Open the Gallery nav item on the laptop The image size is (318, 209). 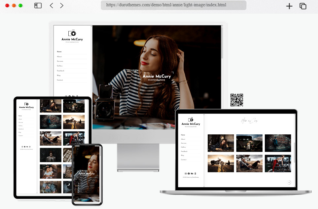point(184,147)
